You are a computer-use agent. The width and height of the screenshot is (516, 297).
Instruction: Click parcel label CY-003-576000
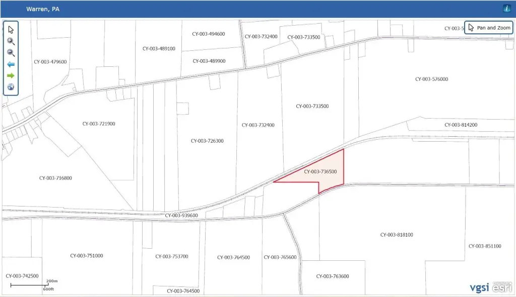pyautogui.click(x=432, y=79)
